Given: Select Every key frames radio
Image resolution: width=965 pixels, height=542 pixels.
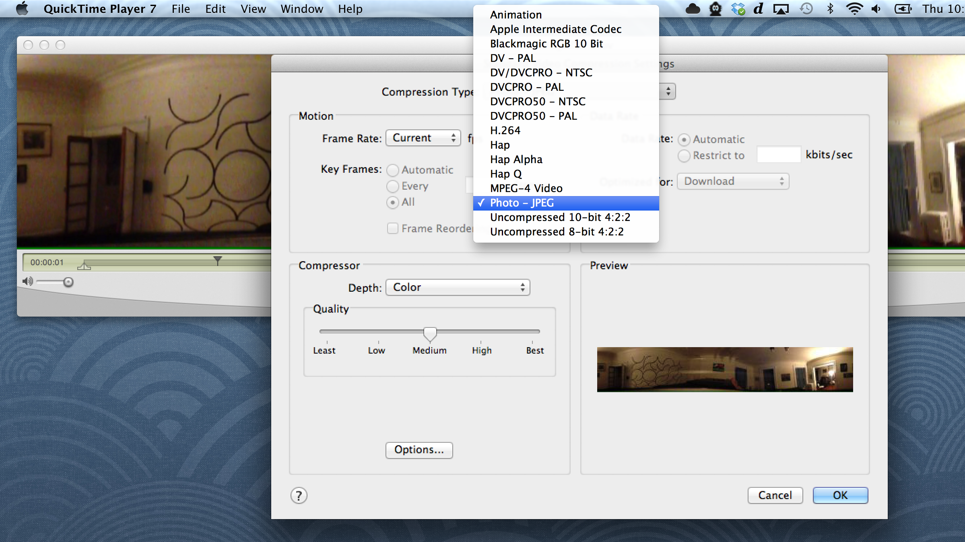Looking at the screenshot, I should pyautogui.click(x=392, y=186).
